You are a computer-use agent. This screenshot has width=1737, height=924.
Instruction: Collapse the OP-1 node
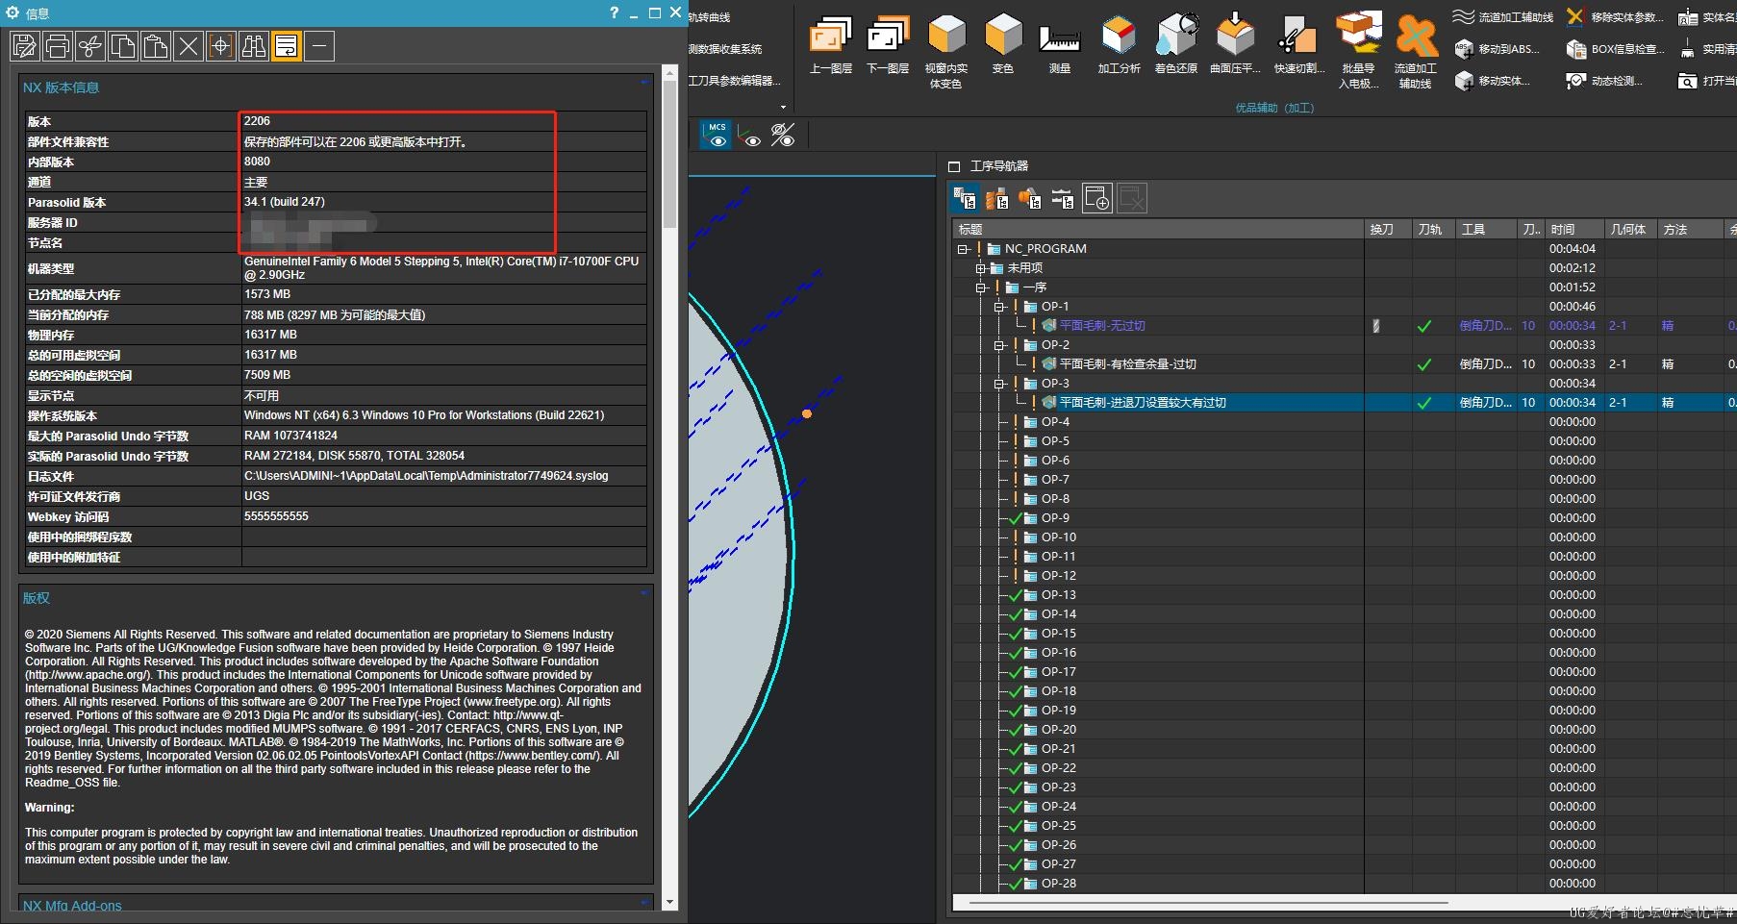coord(999,307)
